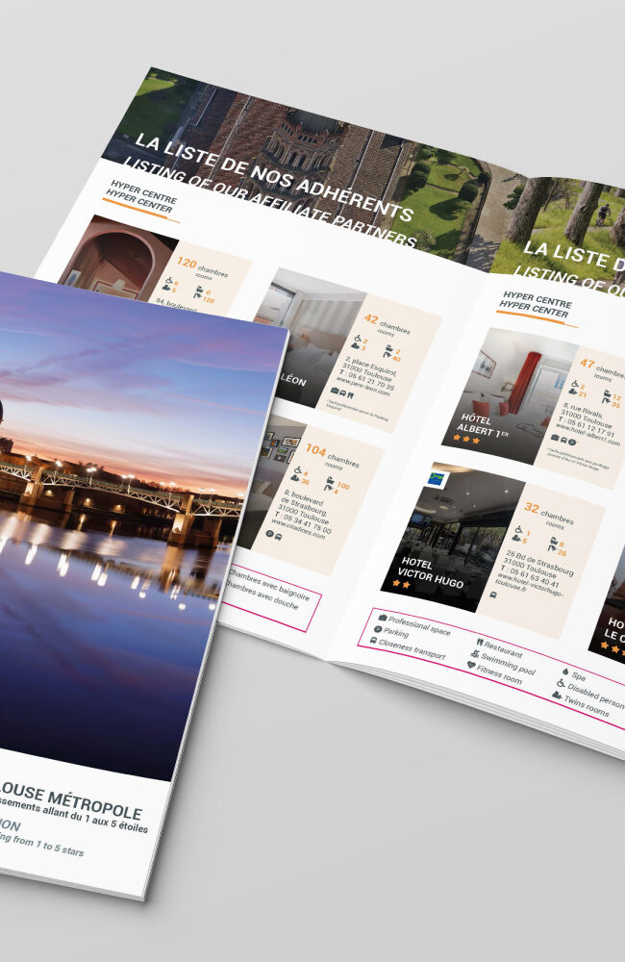Screen dimensions: 625x962
Task: Click the Swimming pool legend icon
Action: click(473, 652)
